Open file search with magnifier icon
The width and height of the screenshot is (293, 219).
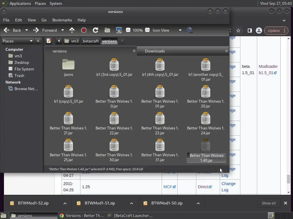(x=190, y=30)
